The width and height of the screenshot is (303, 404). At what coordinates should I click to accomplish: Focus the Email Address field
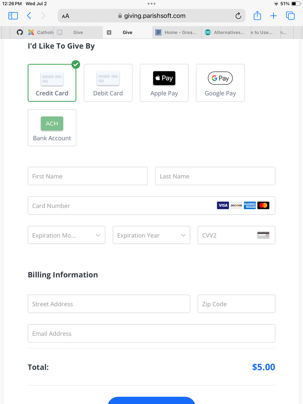151,333
